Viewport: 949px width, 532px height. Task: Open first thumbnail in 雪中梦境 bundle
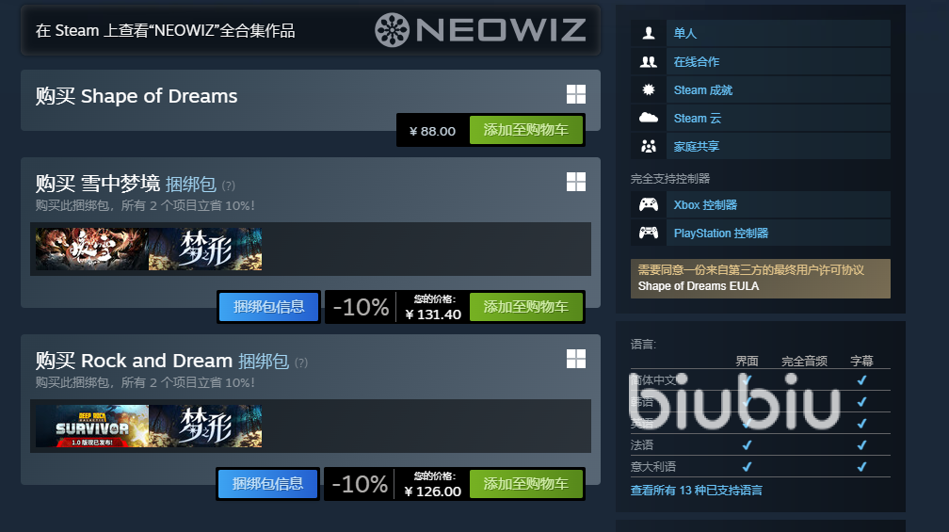(x=92, y=249)
